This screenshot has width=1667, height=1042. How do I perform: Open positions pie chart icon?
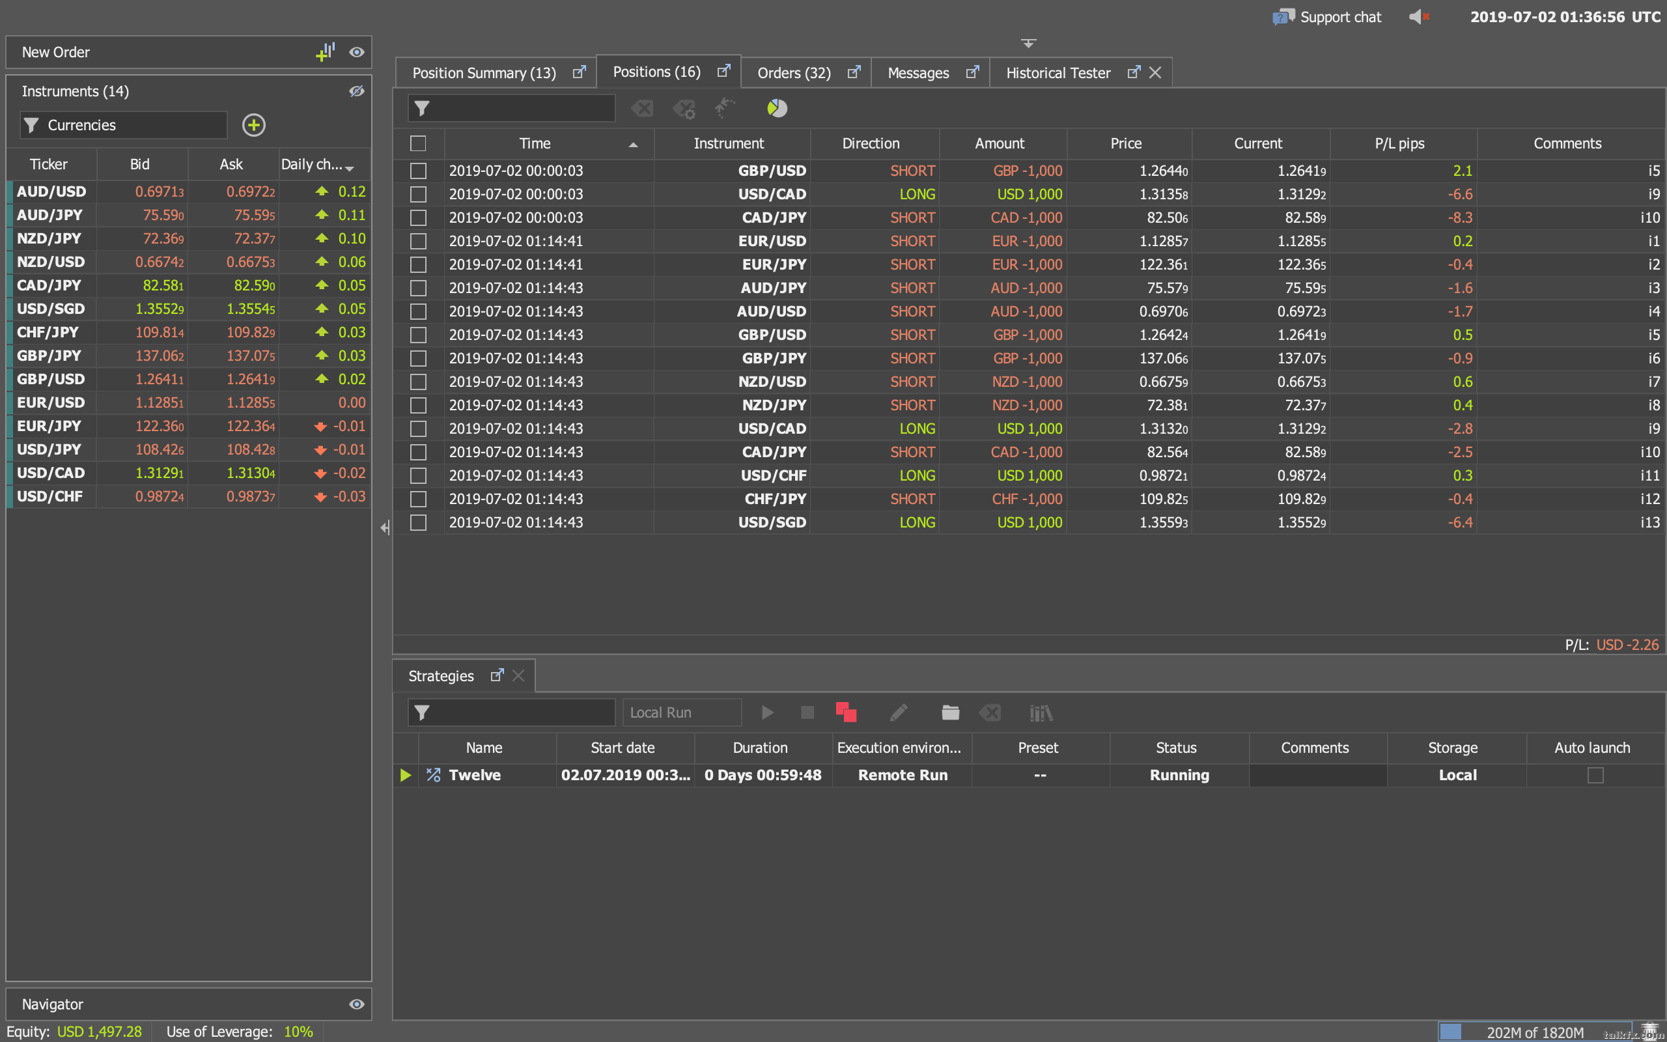click(776, 108)
